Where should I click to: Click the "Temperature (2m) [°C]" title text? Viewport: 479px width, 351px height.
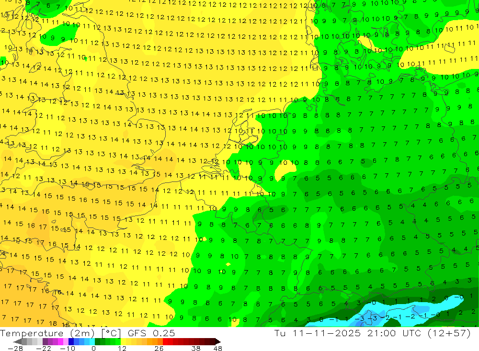[x=60, y=333]
